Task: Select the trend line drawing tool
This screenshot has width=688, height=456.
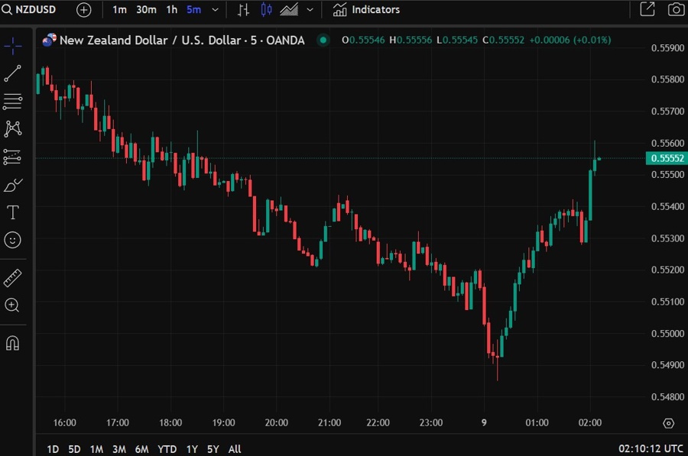Action: 12,73
